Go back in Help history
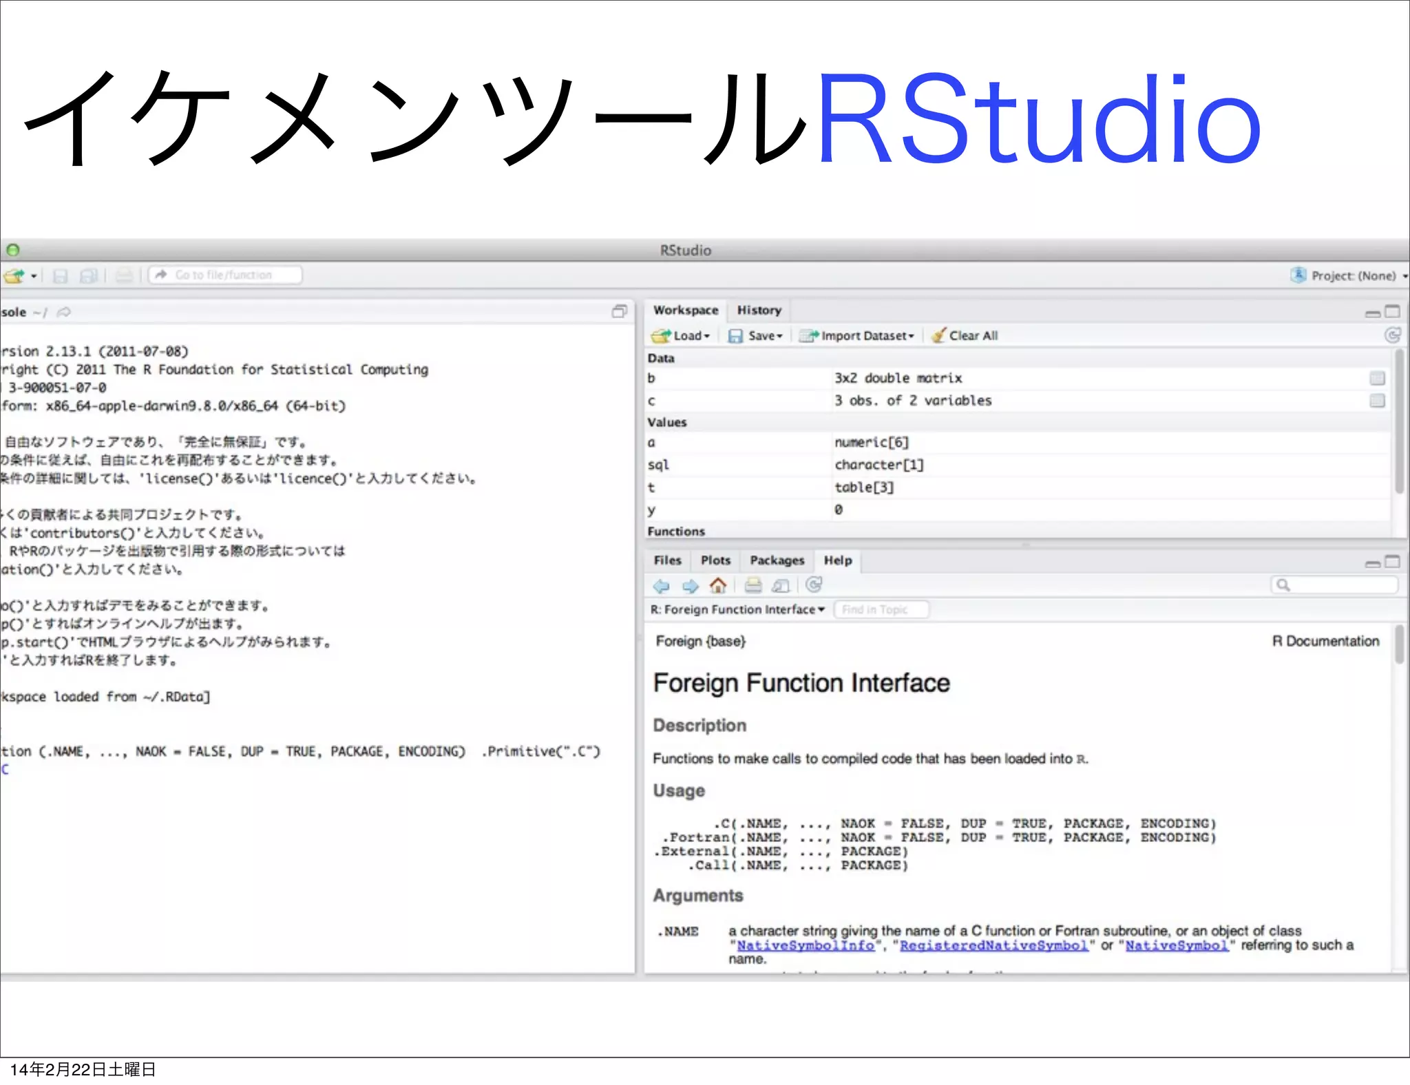Image resolution: width=1410 pixels, height=1085 pixels. [662, 586]
